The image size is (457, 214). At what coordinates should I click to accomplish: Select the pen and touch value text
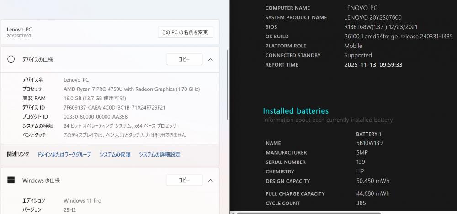click(125, 135)
